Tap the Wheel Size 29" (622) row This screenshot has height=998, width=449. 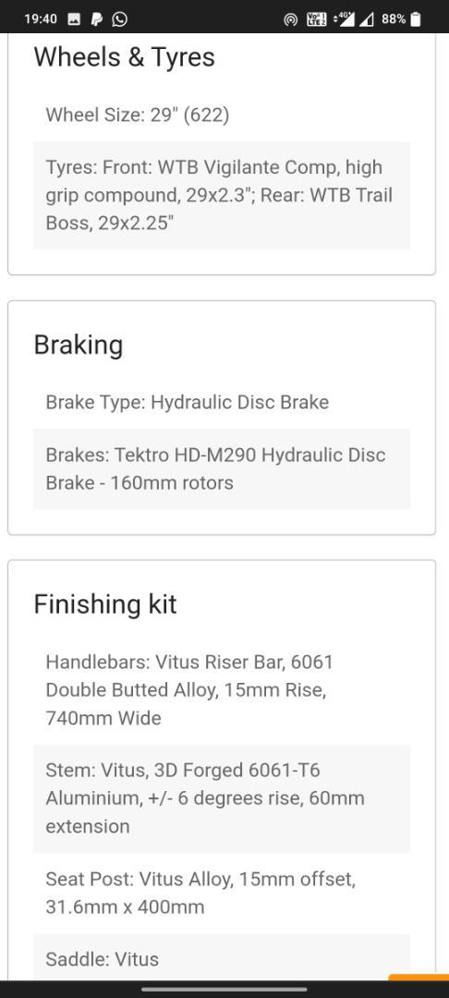pos(222,116)
